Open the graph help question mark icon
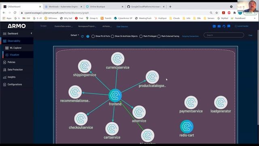The image size is (259, 146). pyautogui.click(x=88, y=36)
